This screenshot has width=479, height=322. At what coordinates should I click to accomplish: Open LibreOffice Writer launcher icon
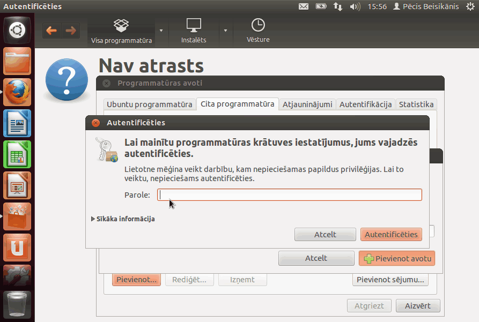point(17,123)
